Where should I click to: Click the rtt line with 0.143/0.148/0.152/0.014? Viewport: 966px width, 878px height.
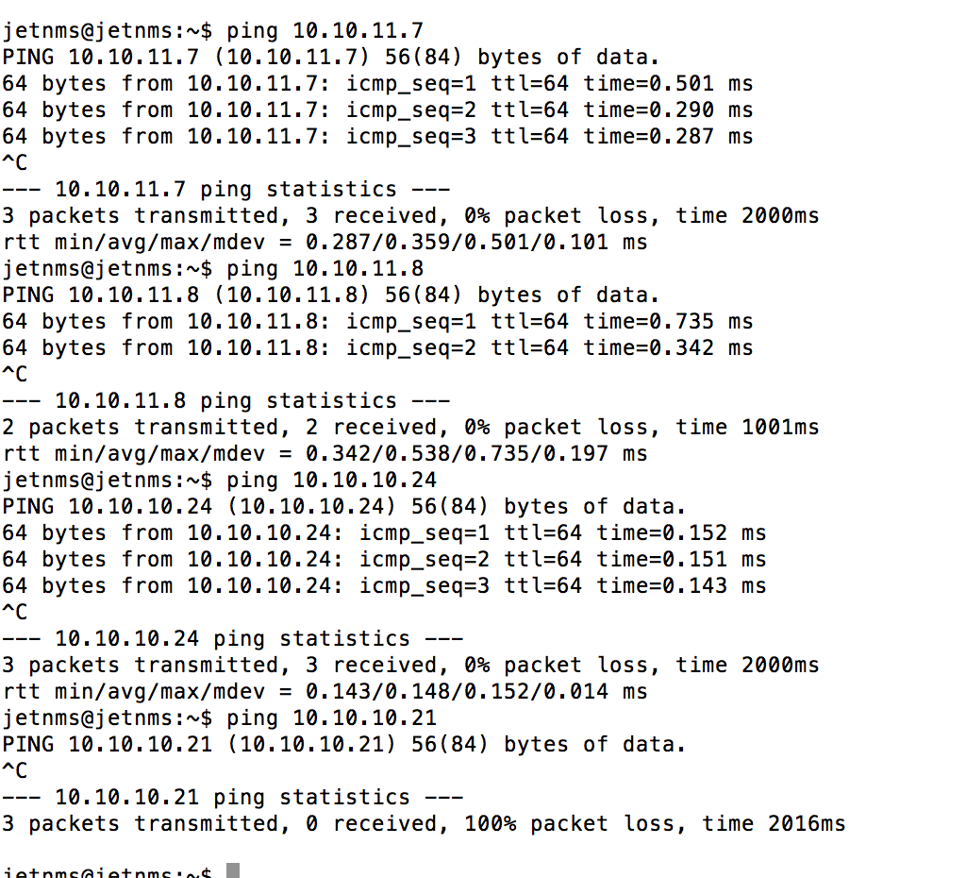[x=325, y=691]
